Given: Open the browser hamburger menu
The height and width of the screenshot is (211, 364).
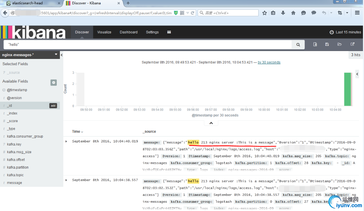Looking at the screenshot, I should pos(357,13).
